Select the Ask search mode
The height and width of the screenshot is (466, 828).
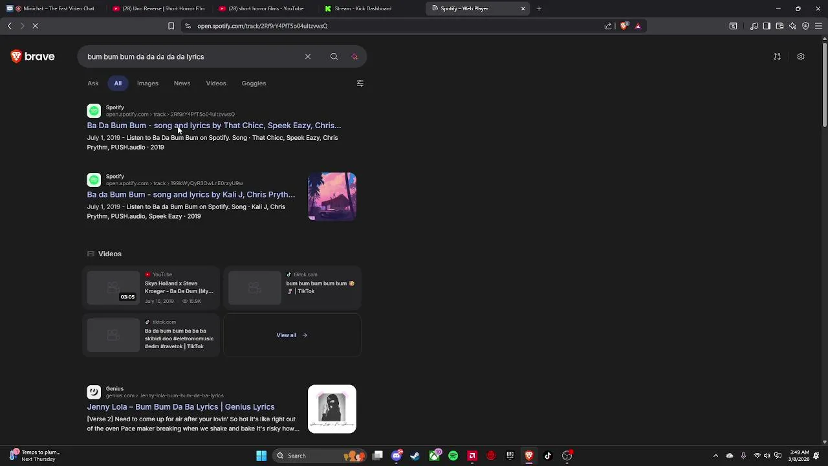[x=93, y=83]
